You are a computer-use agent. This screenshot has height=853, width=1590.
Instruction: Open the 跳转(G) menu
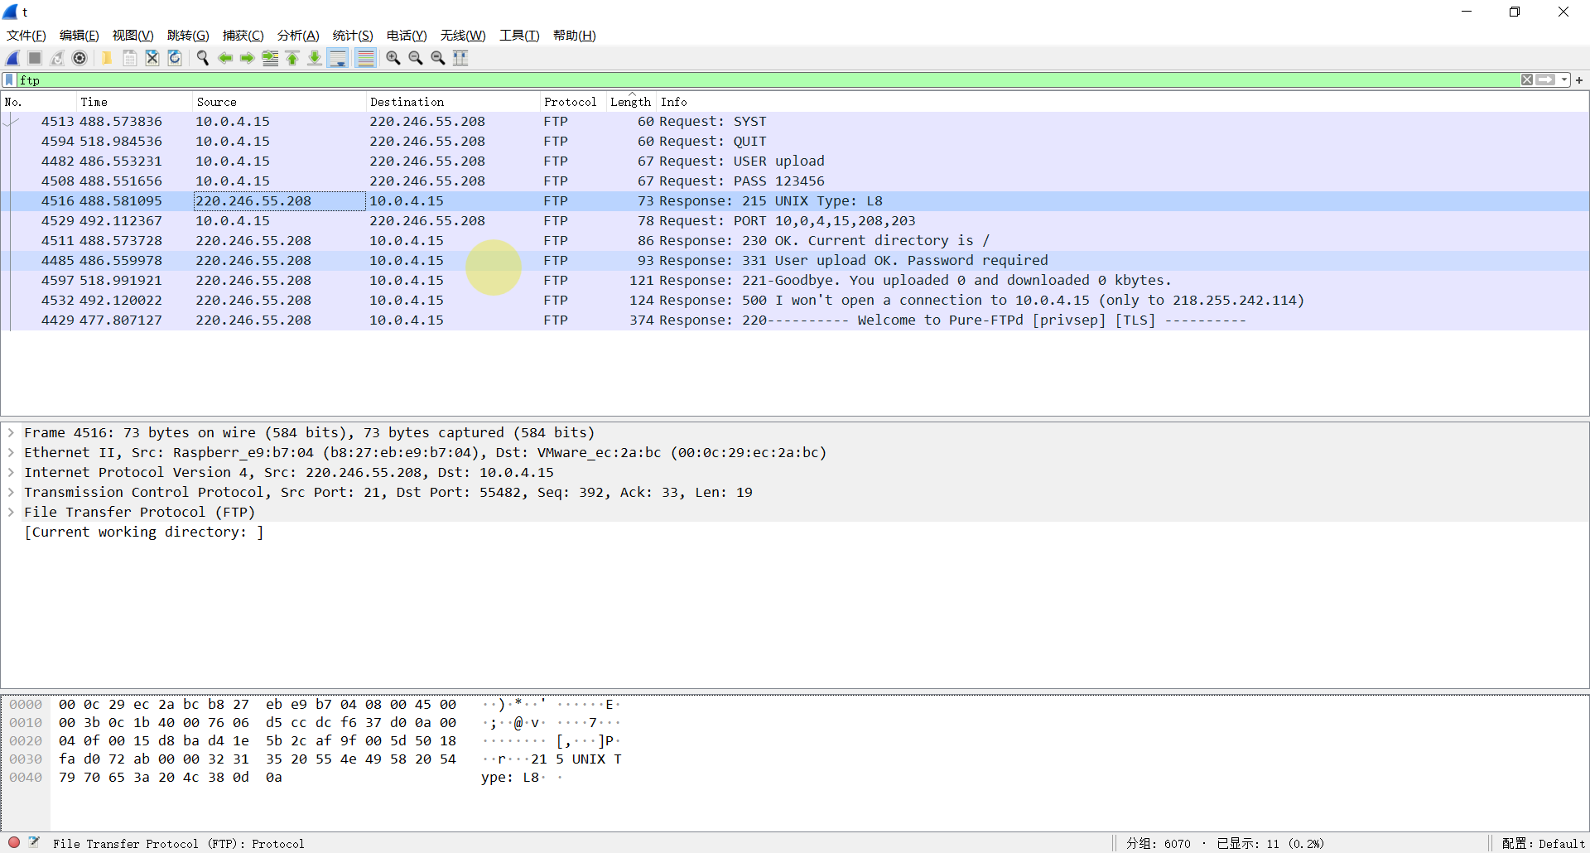pos(188,35)
